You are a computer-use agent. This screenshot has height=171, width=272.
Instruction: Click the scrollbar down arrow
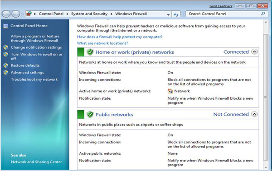tap(266, 167)
